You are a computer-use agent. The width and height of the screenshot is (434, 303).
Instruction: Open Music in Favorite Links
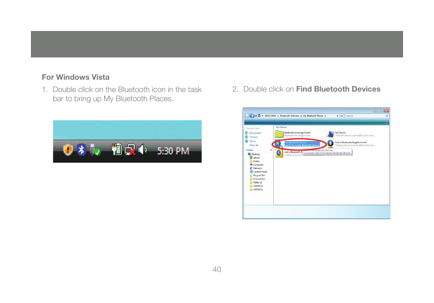pyautogui.click(x=251, y=141)
